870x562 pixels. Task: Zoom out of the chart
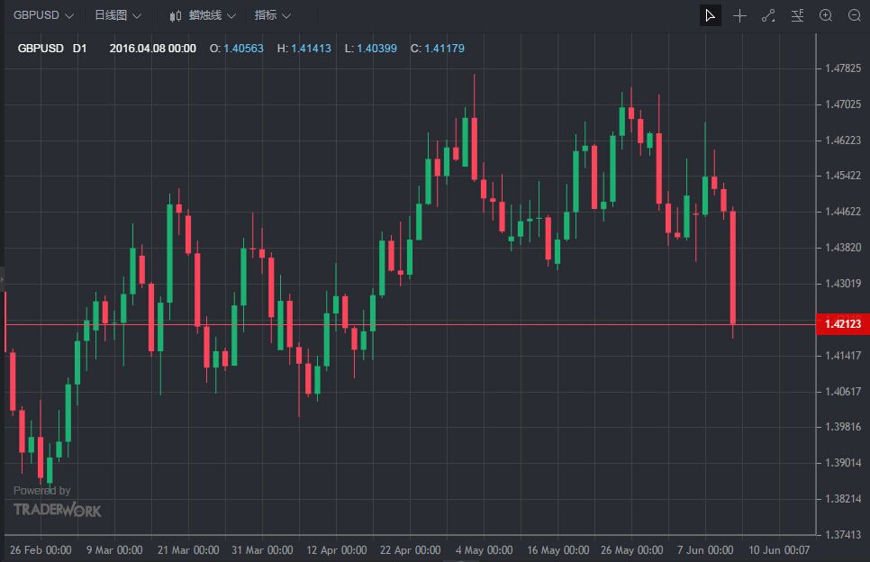pos(855,15)
